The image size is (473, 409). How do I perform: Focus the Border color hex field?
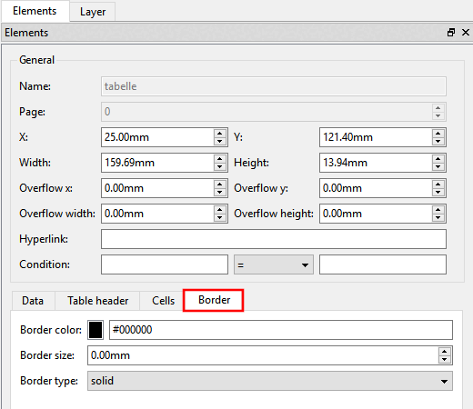point(281,330)
